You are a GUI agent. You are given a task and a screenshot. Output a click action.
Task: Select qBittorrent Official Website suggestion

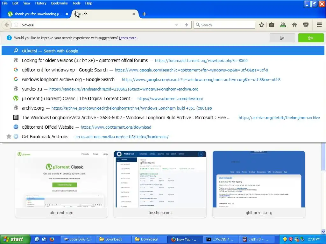pos(163,127)
